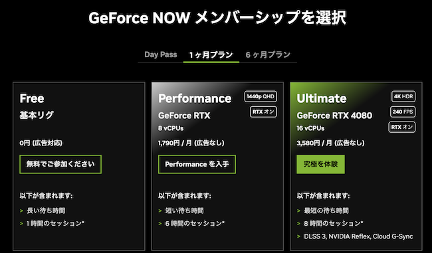Click the 4K HDR badge on Ultimate
This screenshot has height=253, width=432.
[403, 97]
